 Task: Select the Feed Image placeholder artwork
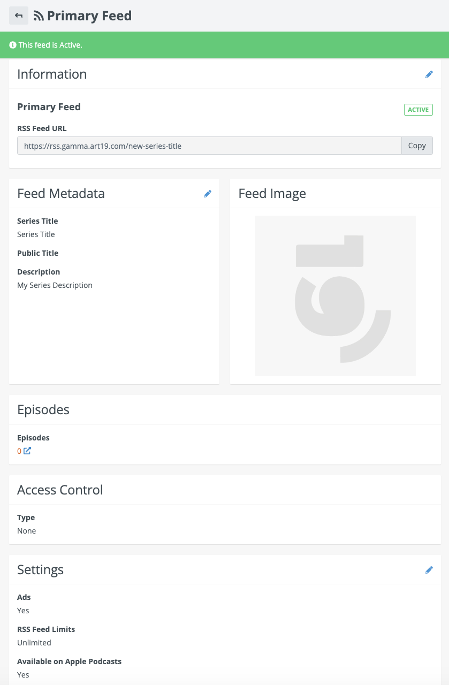(335, 295)
